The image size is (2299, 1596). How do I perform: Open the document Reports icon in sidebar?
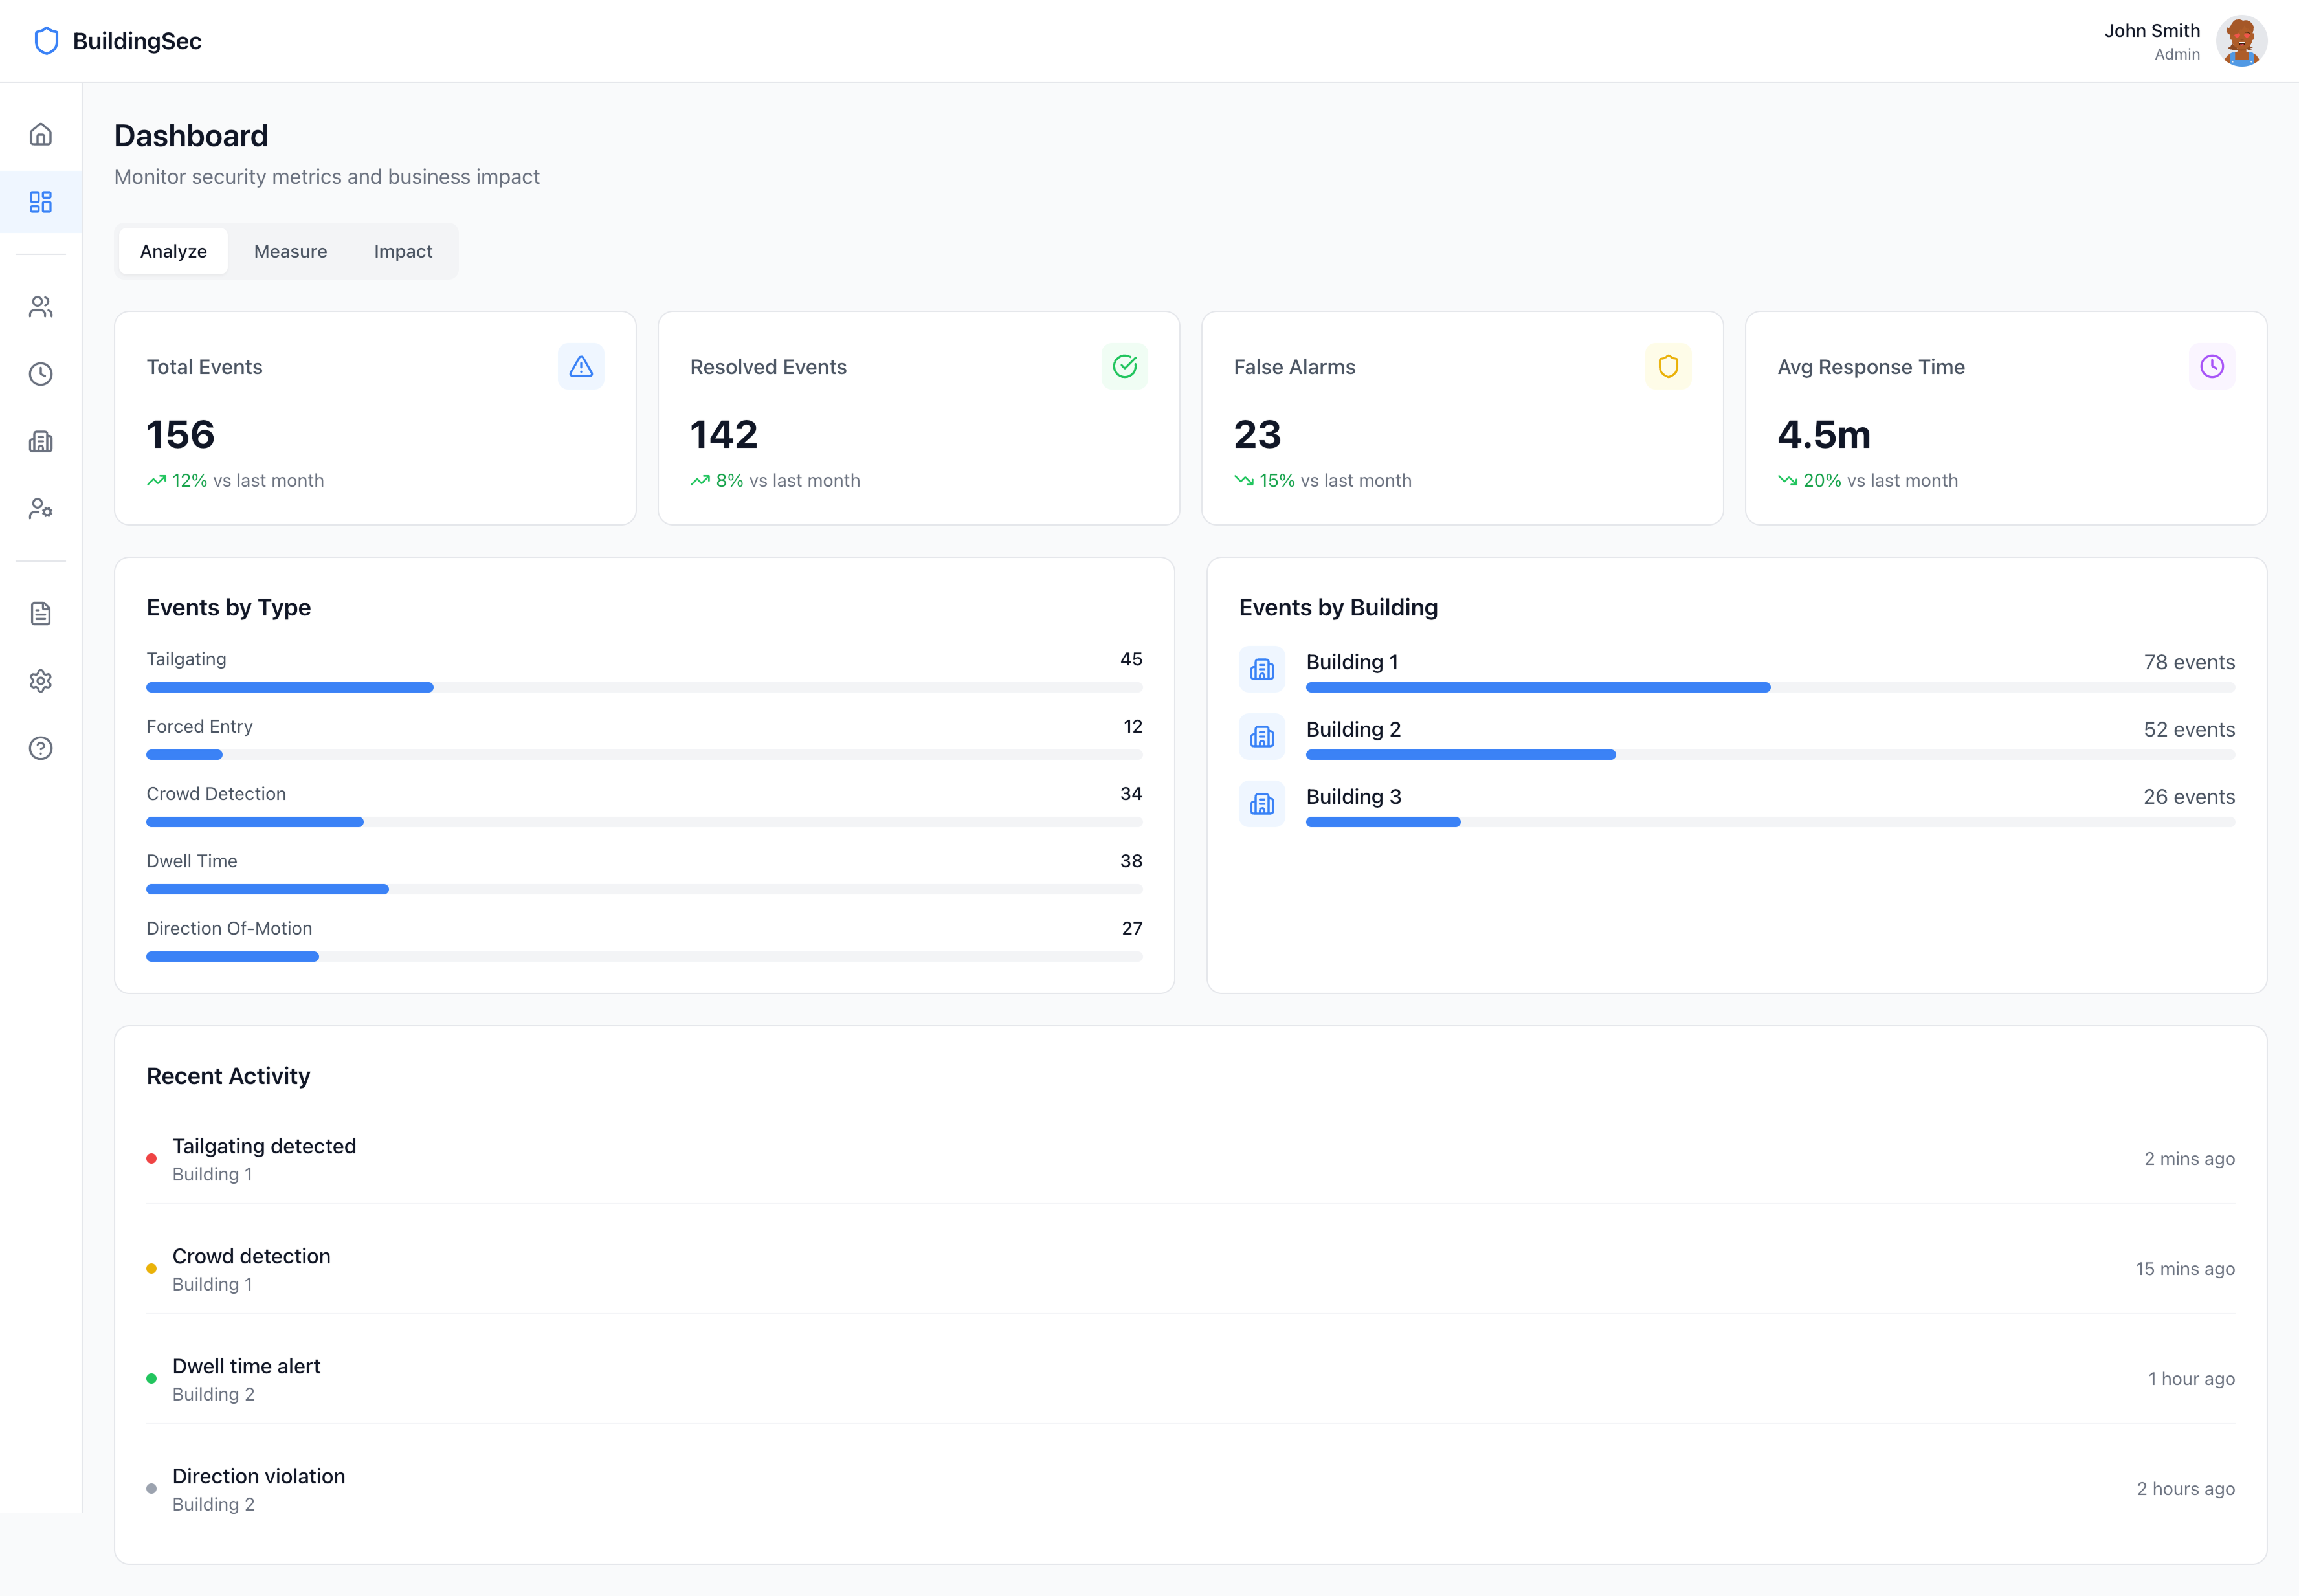(41, 613)
